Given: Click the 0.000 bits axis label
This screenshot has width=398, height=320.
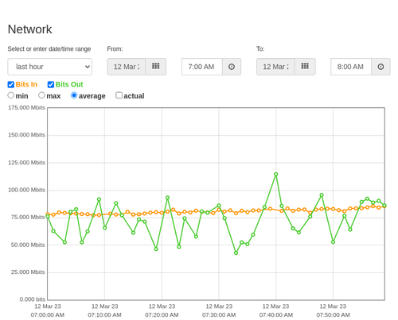Looking at the screenshot, I should [x=33, y=299].
